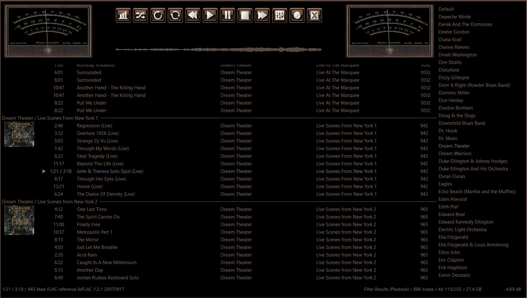Click the two-arrow loop toolbar button

(175, 15)
